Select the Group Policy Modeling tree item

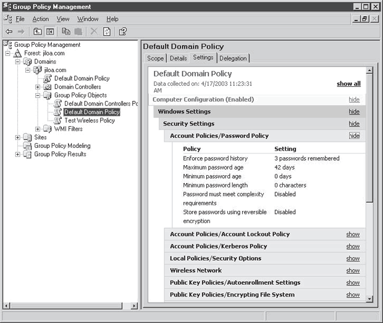click(x=62, y=145)
